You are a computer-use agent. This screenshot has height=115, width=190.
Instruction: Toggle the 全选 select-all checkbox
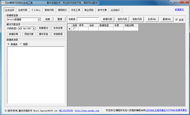click(x=177, y=20)
